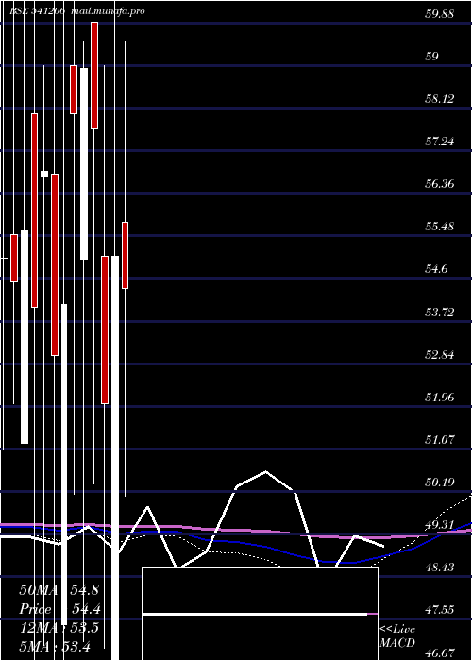Click the 48.43 price axis label

tap(439, 568)
